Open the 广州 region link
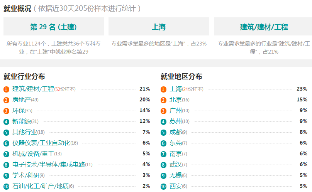The image size is (312, 192). 176,111
